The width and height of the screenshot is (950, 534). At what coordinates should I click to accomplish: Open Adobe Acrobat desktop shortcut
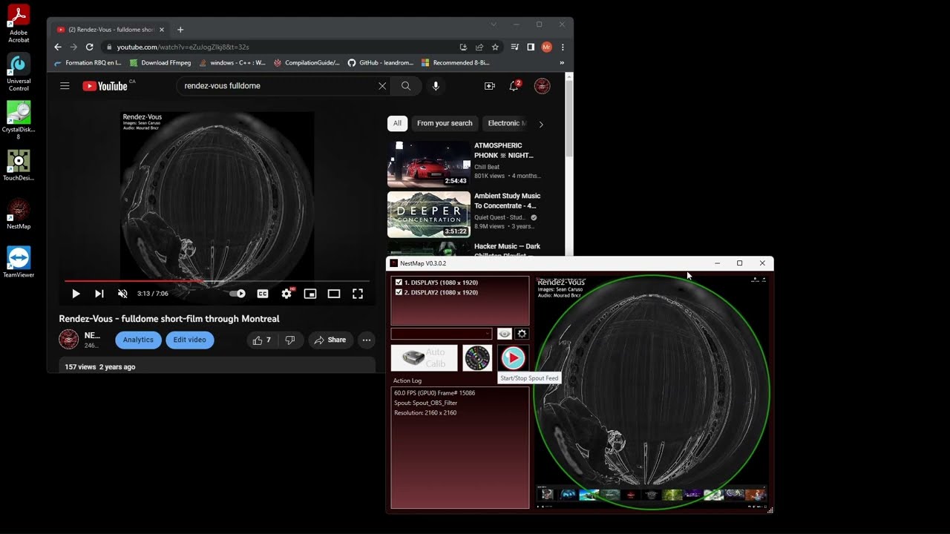(x=19, y=24)
